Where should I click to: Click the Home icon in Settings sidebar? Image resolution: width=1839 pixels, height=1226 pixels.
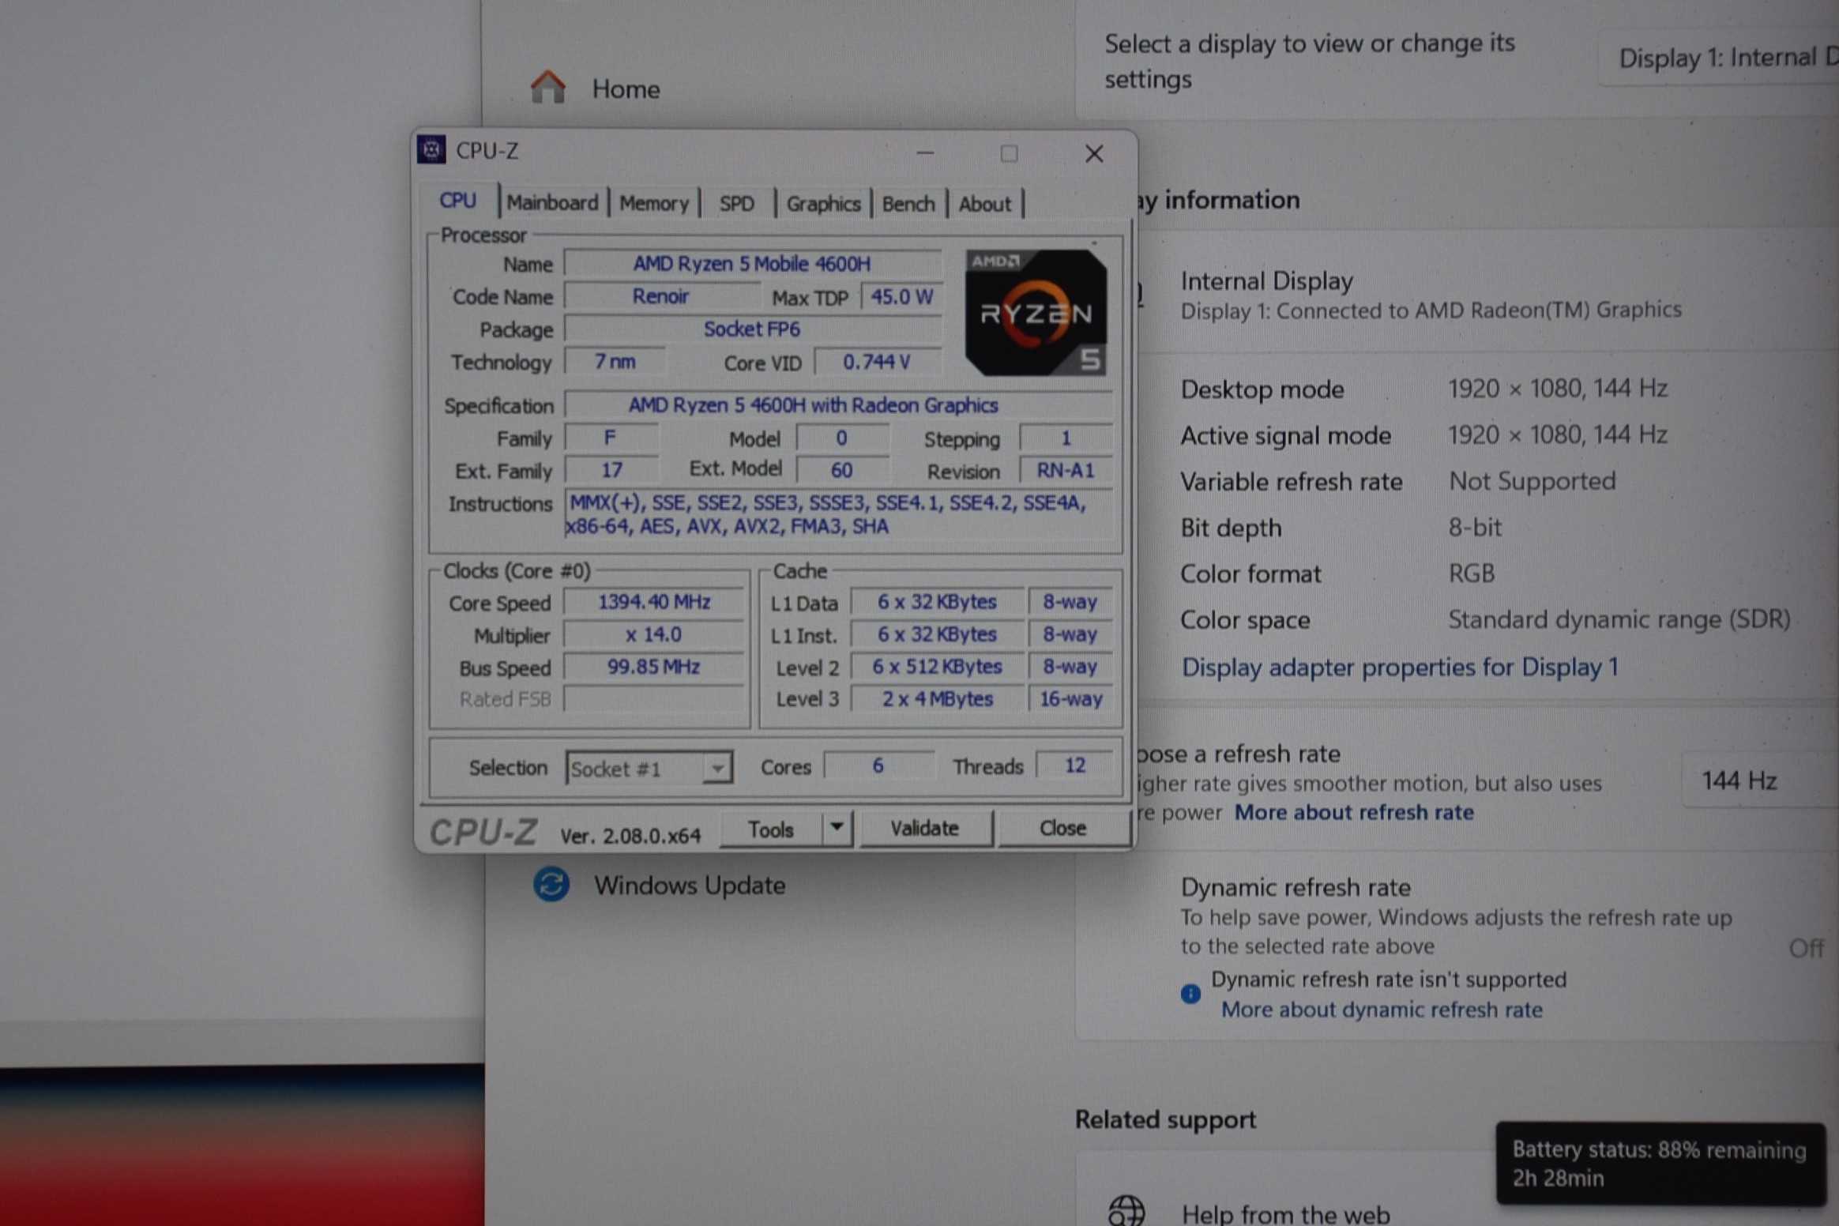click(x=548, y=88)
